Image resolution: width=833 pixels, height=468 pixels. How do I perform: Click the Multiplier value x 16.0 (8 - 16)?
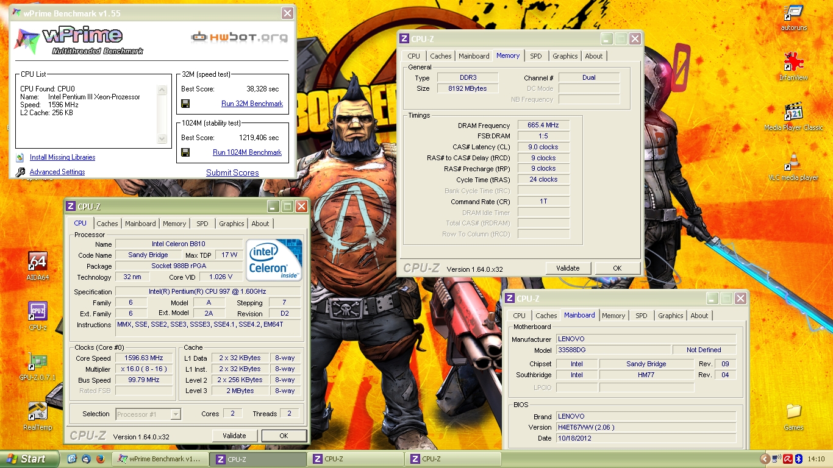coord(144,369)
